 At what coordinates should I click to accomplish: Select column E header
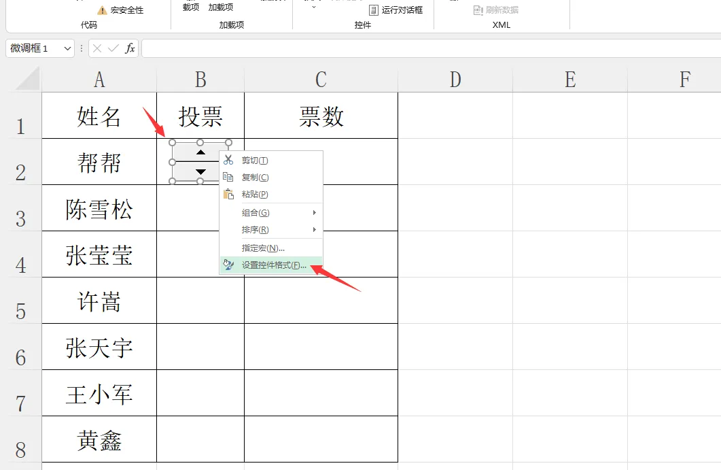pos(570,80)
